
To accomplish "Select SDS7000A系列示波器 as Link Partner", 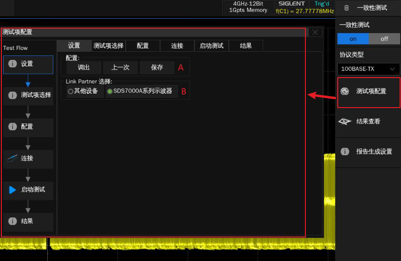I will (110, 91).
